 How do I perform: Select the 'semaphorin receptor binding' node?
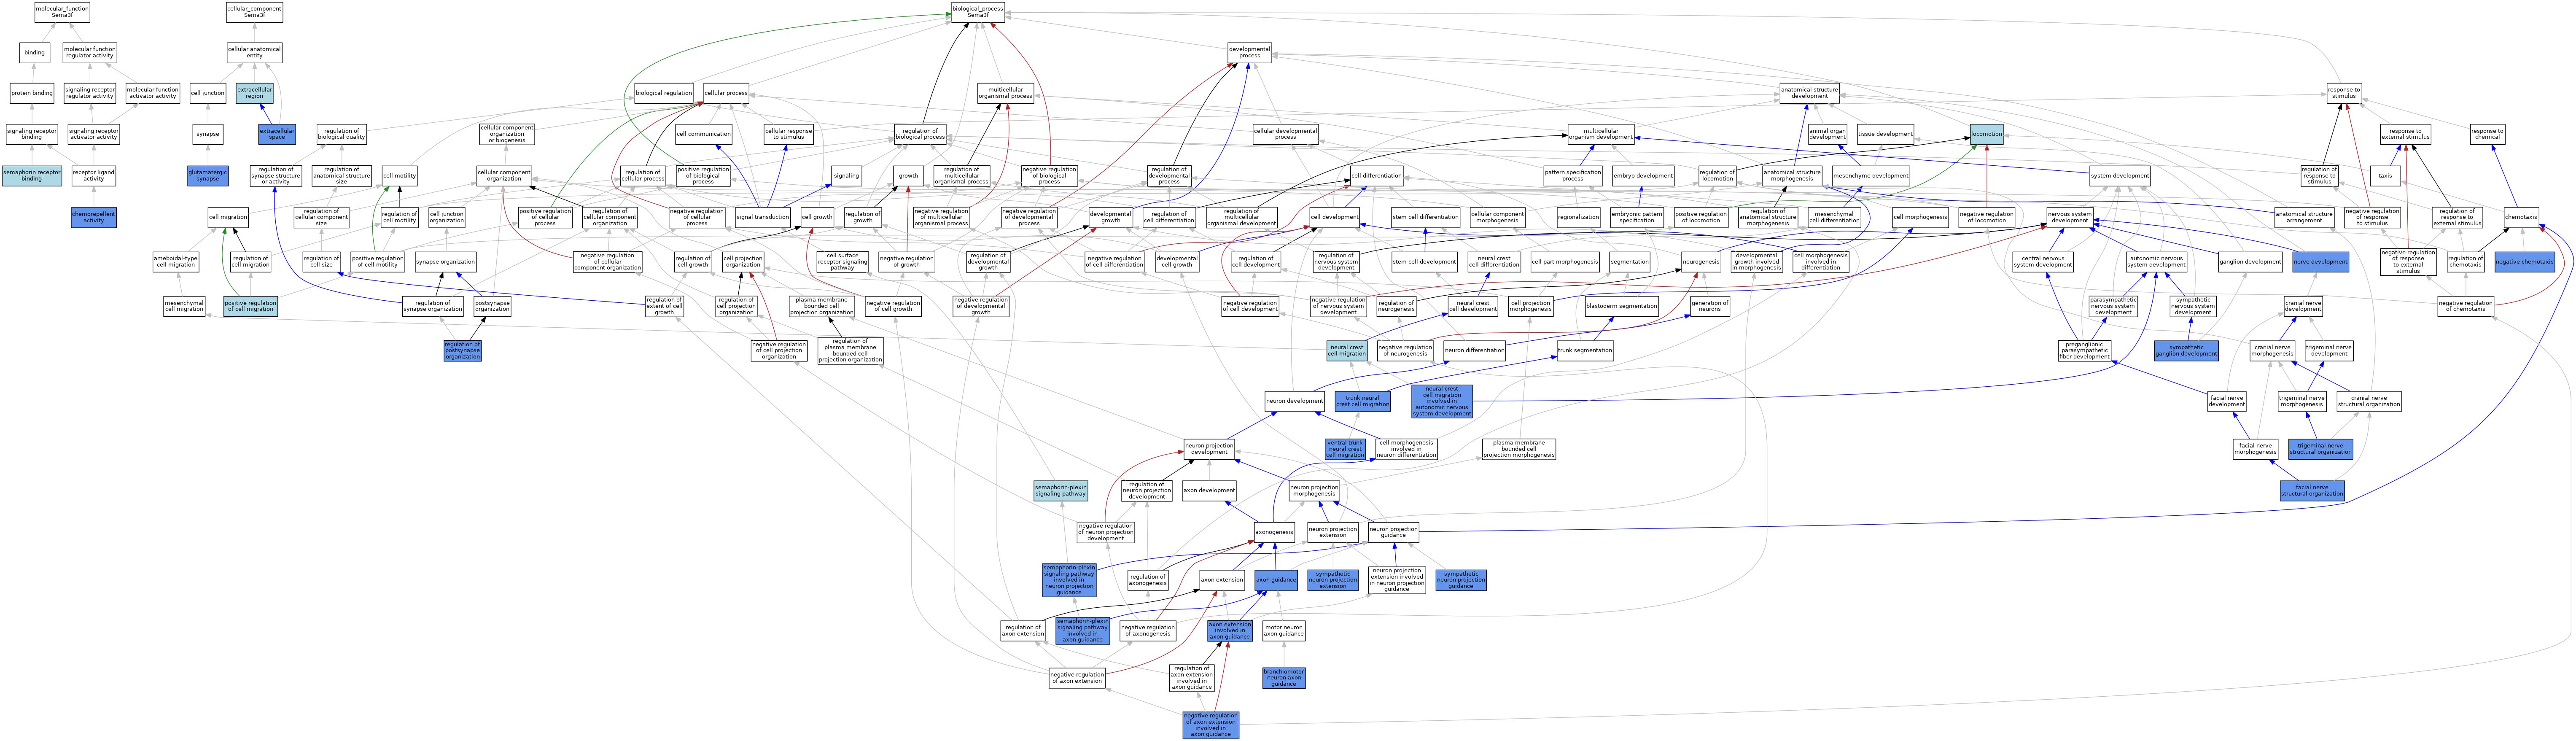[32, 176]
